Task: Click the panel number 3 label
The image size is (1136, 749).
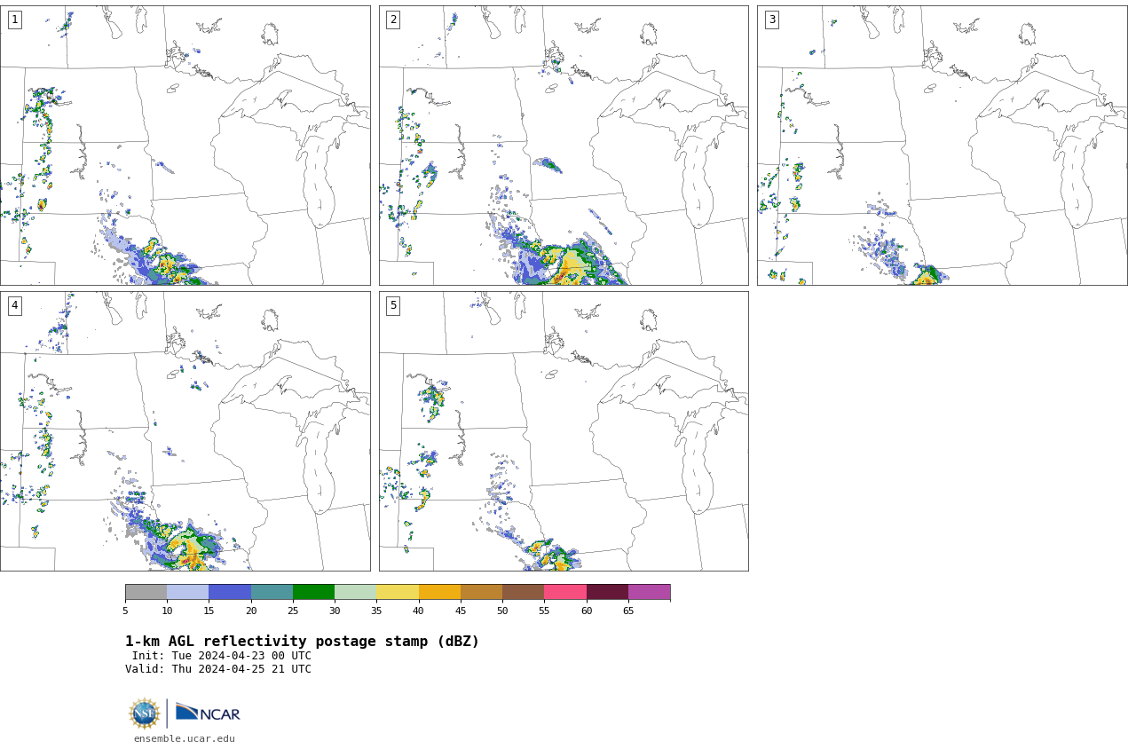Action: click(771, 20)
